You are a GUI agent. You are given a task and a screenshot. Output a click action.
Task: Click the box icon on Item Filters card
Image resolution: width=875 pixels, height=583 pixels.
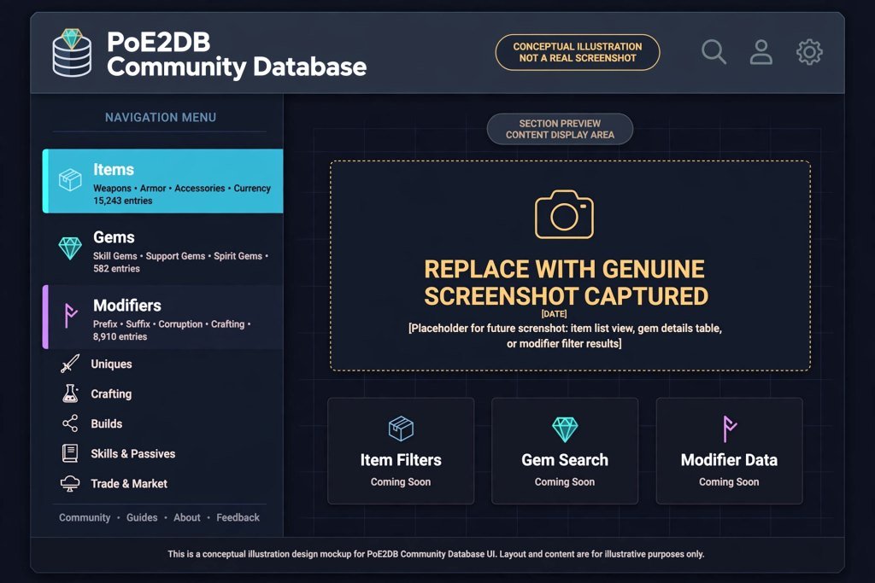tap(401, 429)
